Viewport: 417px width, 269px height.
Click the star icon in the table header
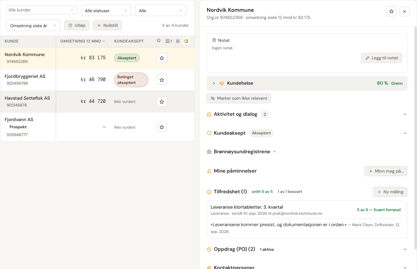(x=159, y=41)
